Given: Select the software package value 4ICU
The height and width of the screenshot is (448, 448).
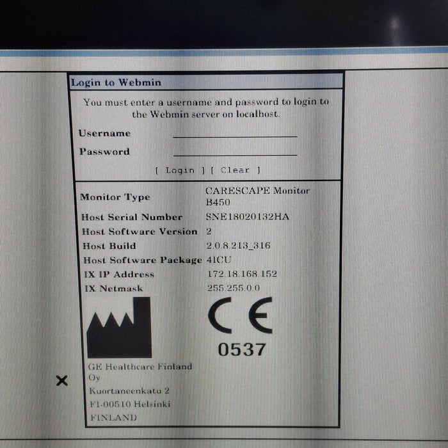Looking at the screenshot, I should [219, 260].
